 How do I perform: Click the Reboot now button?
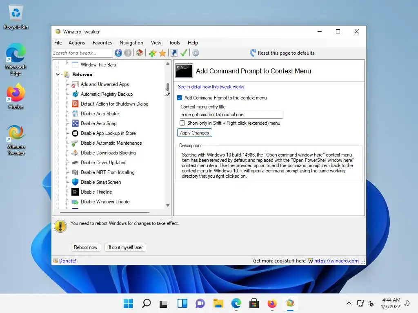point(86,247)
